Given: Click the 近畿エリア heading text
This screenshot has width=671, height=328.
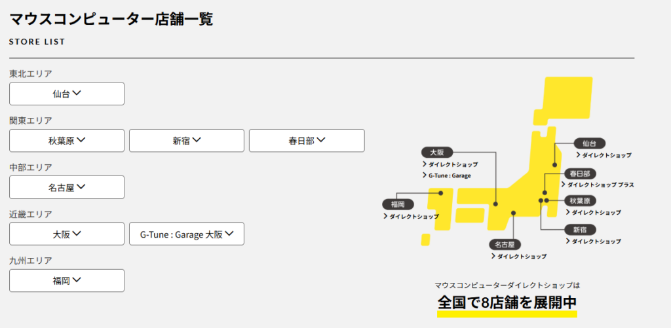Looking at the screenshot, I should tap(31, 214).
